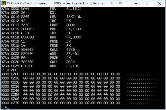This screenshot has height=110, width=166.
Task: Select the MOV AL,[BX] instruction line
Action: [41, 8]
